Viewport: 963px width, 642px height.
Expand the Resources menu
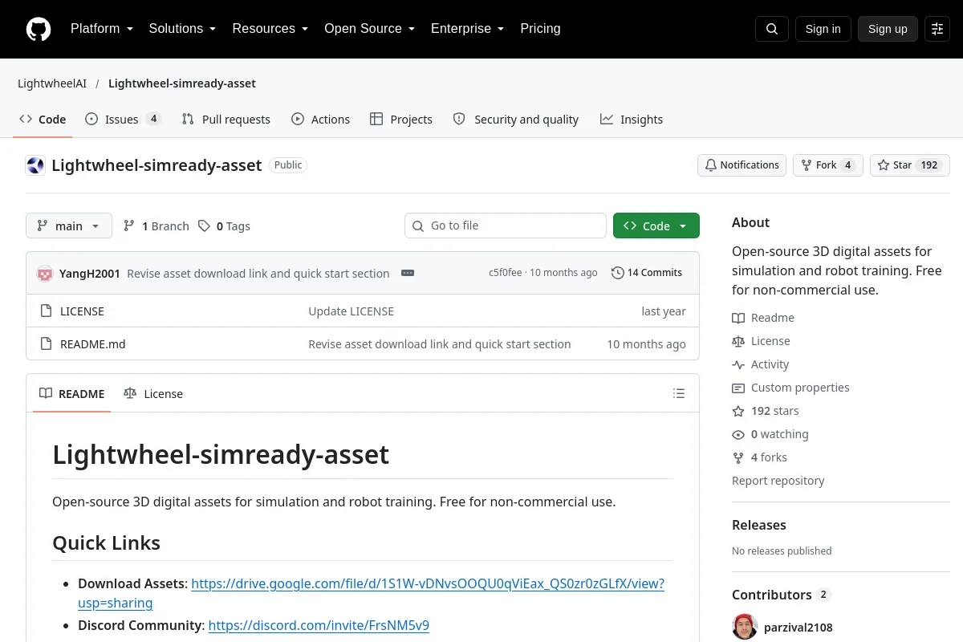pos(270,29)
